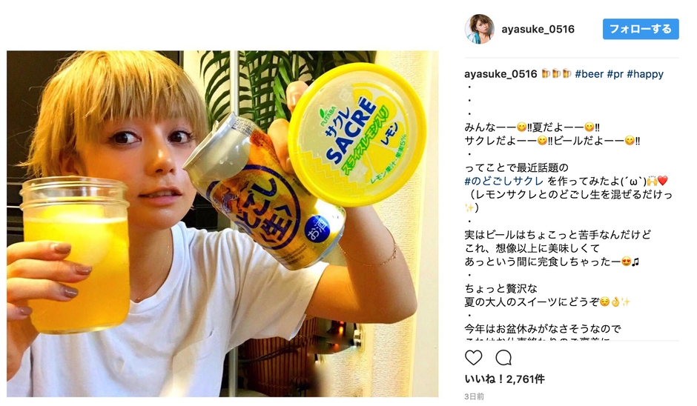The height and width of the screenshot is (406, 697).
Task: Click the フォローする follow button
Action: [x=641, y=29]
